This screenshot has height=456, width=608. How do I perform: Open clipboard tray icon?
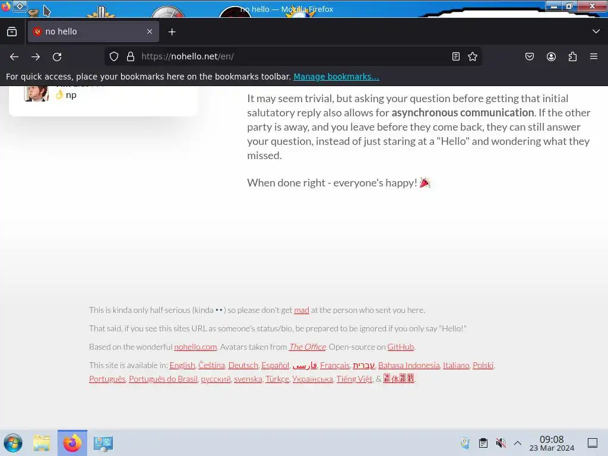[483, 443]
